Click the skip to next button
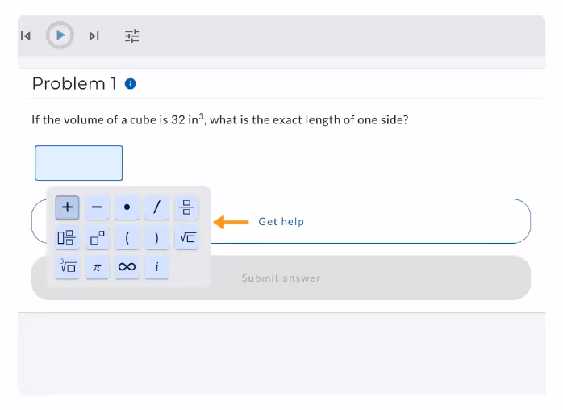Screen dimensions: 563x410 tap(94, 36)
